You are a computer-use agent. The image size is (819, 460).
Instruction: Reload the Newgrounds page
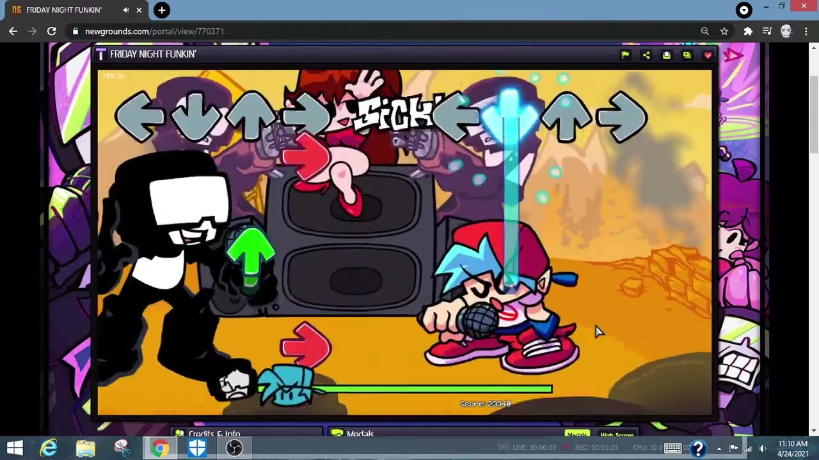click(52, 31)
